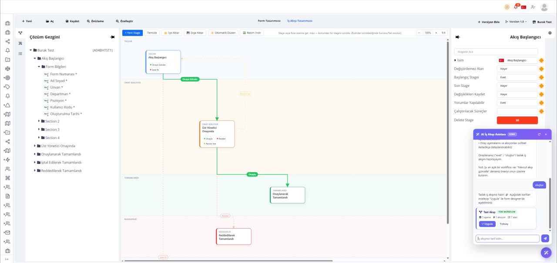This screenshot has height=263, width=557.
Task: Click orange diamond beside Son Stage
Action: tap(542, 86)
